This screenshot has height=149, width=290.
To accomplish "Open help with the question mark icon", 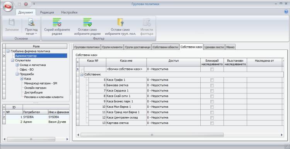I will pos(286,12).
